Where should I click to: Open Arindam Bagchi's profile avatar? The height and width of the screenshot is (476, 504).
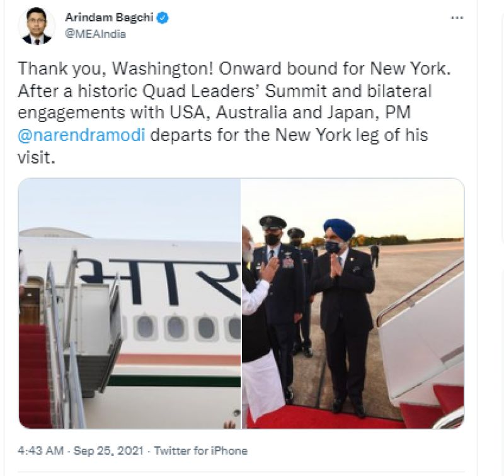coord(37,26)
